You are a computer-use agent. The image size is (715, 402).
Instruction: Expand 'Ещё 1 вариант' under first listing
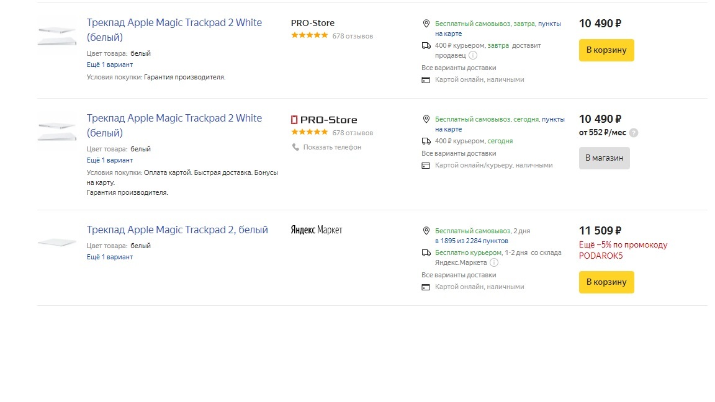[110, 65]
